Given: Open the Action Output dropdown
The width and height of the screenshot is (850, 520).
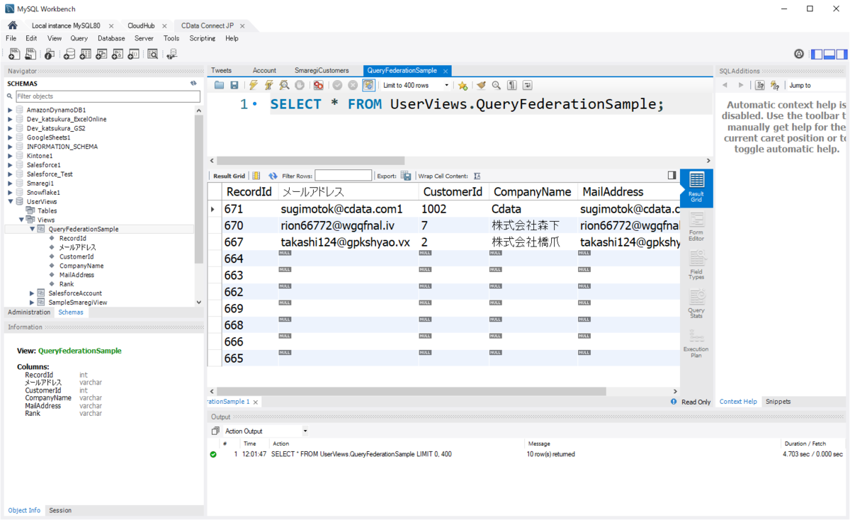Looking at the screenshot, I should 266,431.
